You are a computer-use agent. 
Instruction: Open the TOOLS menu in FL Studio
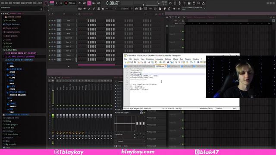coord(35,3)
